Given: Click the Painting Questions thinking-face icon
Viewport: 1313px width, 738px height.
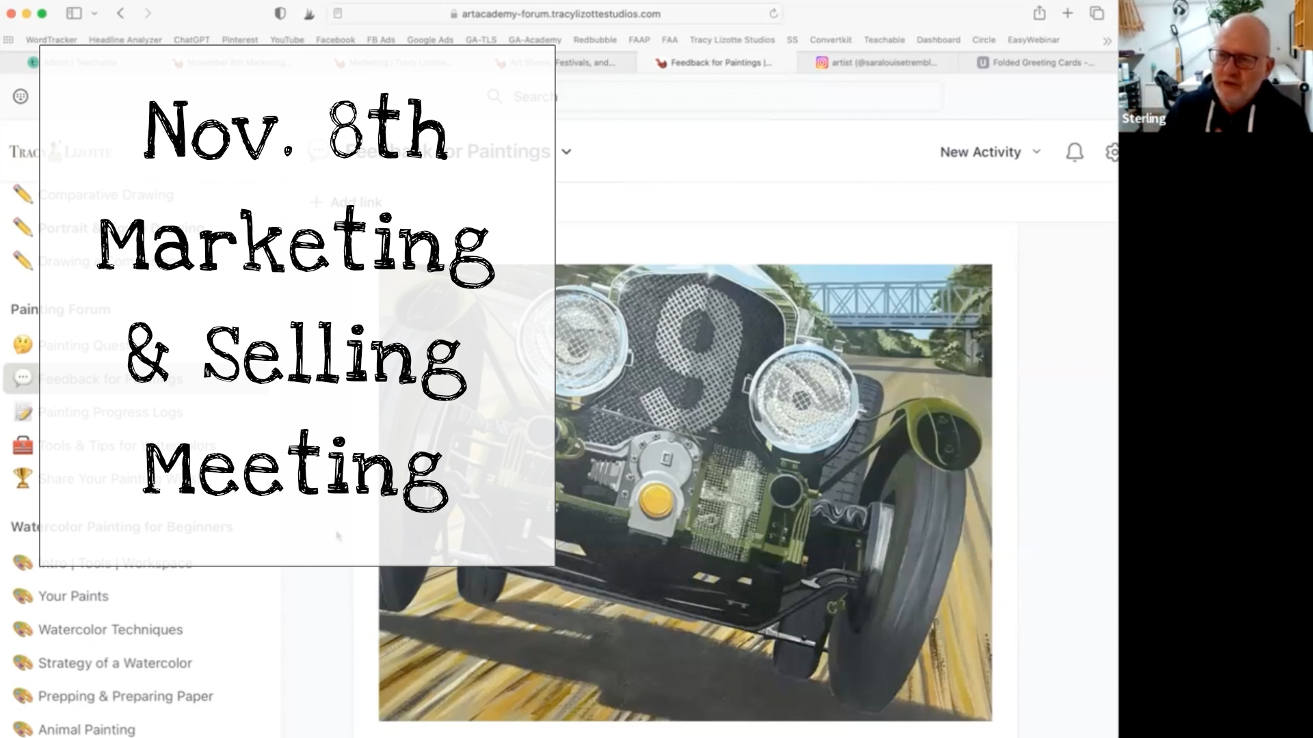Looking at the screenshot, I should pyautogui.click(x=23, y=344).
